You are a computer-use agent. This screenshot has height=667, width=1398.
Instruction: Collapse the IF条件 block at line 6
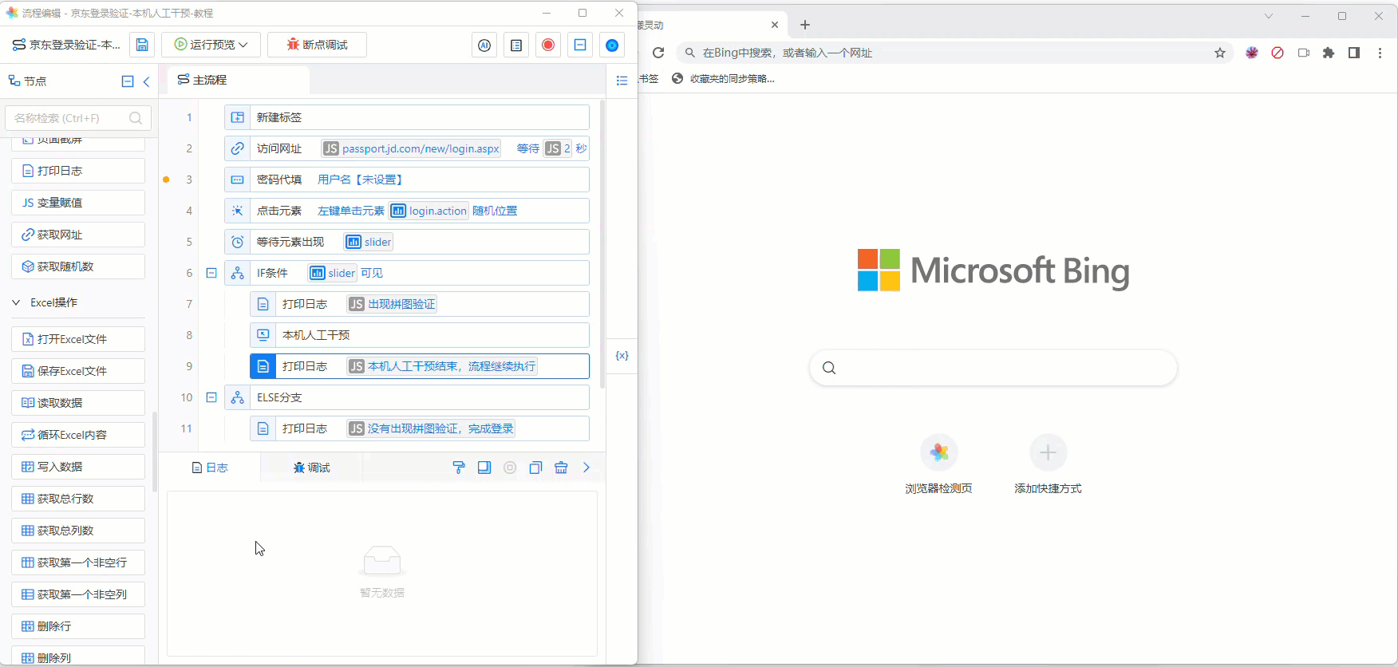point(211,273)
